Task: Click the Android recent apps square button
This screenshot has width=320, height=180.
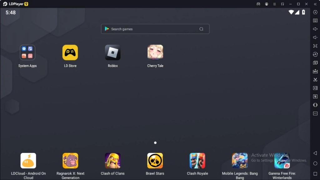Action: tap(315, 174)
